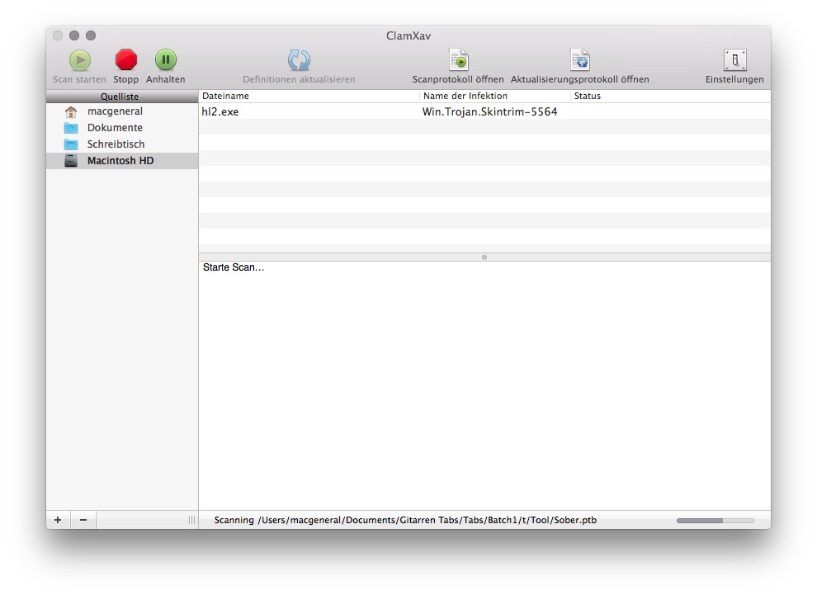Click the Stopp label
Viewport: 817px width, 595px height.
[x=126, y=80]
